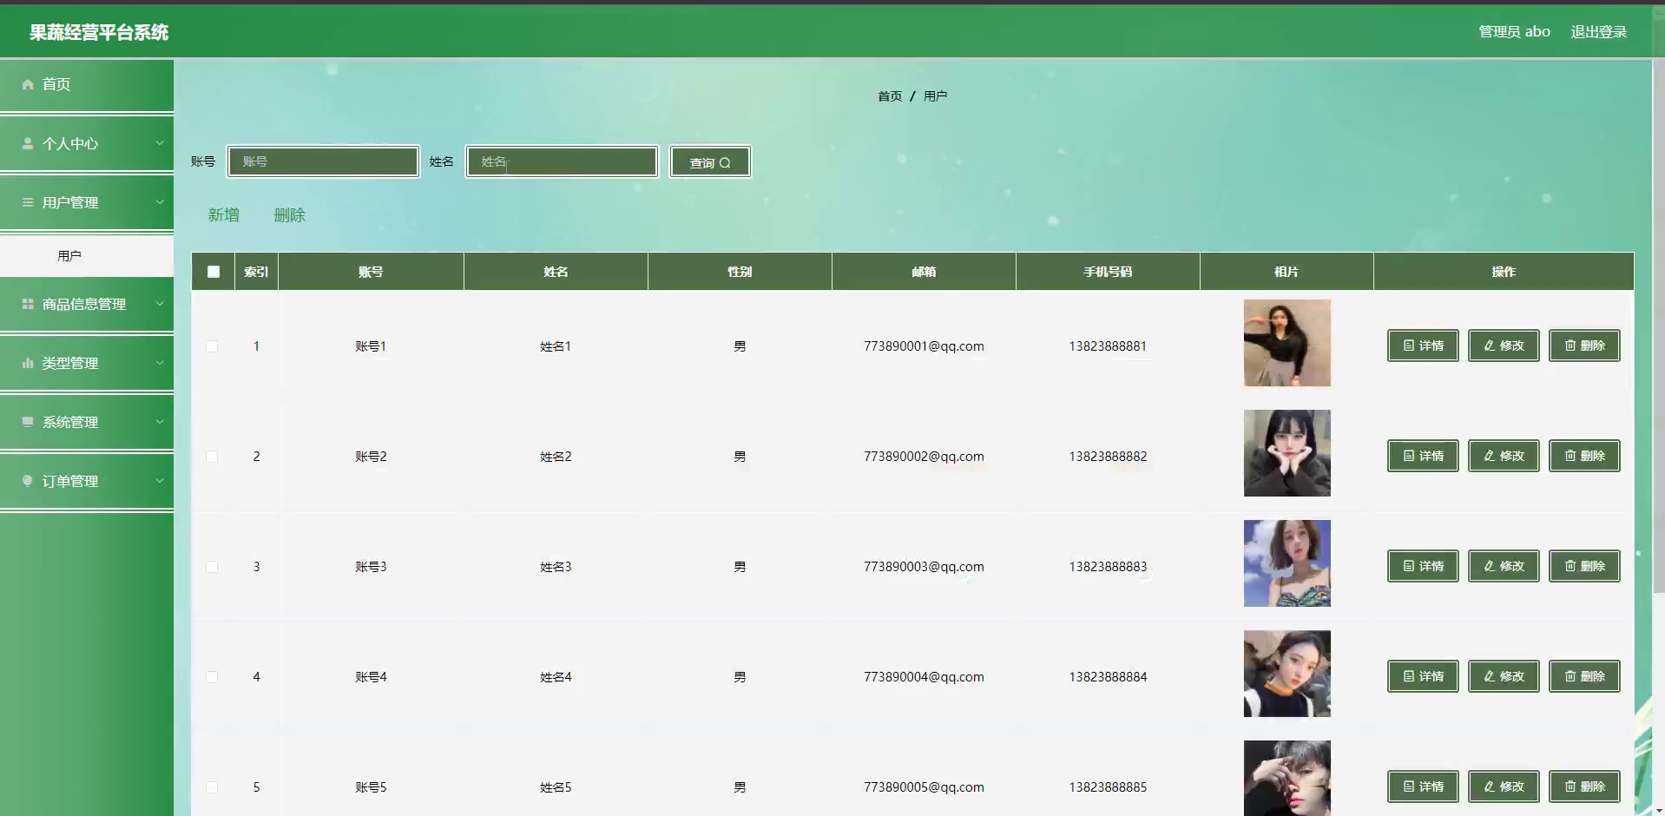Viewport: 1665px width, 816px height.
Task: Collapse the 用户管理 chevron arrow
Action: 160,202
